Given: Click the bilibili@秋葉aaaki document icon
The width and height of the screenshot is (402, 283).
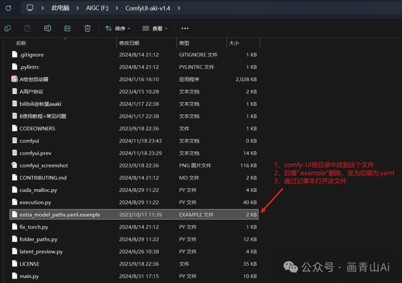Looking at the screenshot, I should pos(15,103).
